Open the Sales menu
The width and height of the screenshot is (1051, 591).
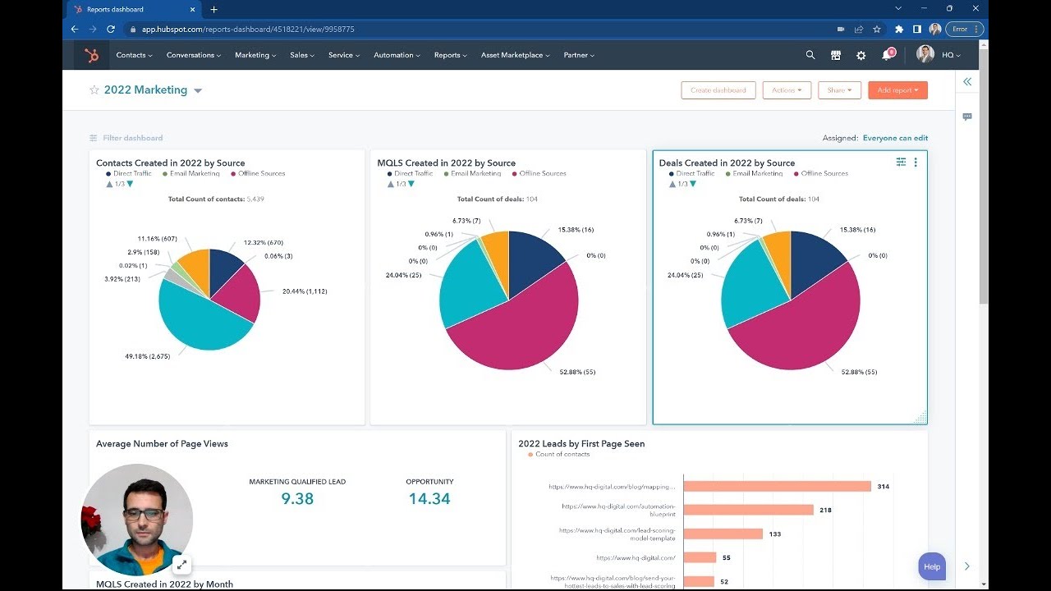coord(302,55)
